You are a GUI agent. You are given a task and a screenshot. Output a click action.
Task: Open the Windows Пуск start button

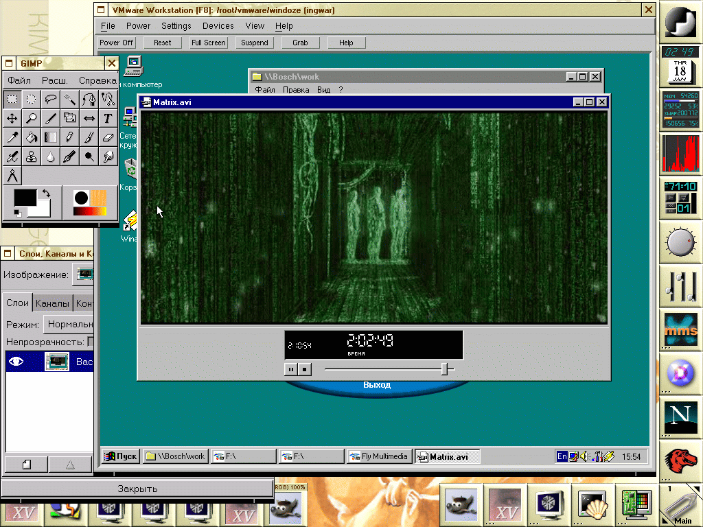[120, 456]
